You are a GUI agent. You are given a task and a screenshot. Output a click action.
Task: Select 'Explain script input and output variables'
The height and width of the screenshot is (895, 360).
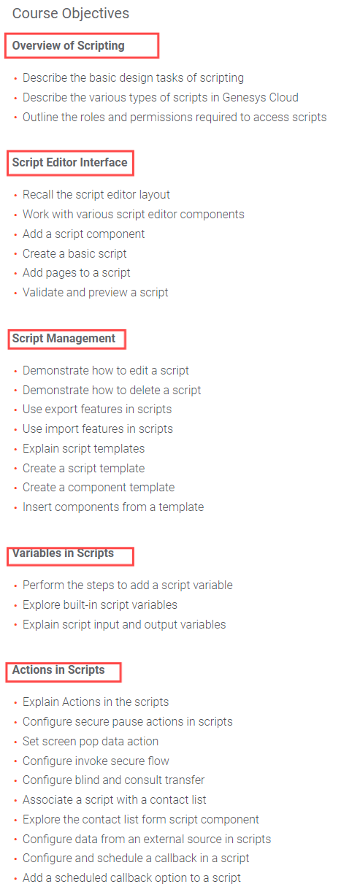click(x=124, y=624)
